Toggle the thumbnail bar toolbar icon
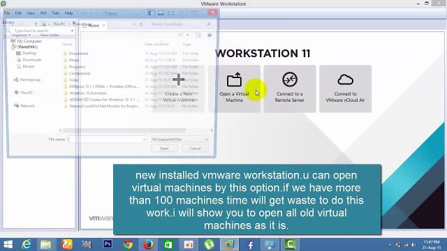Image resolution: width=447 pixels, height=251 pixels. coord(161,13)
